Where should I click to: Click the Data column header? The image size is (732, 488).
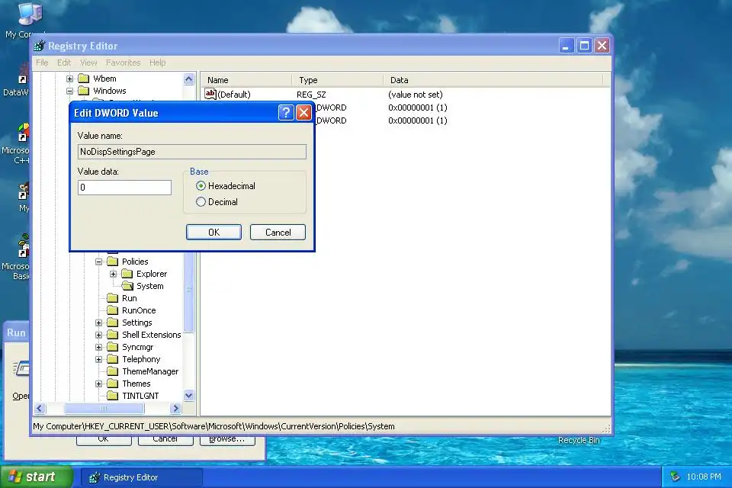point(493,80)
